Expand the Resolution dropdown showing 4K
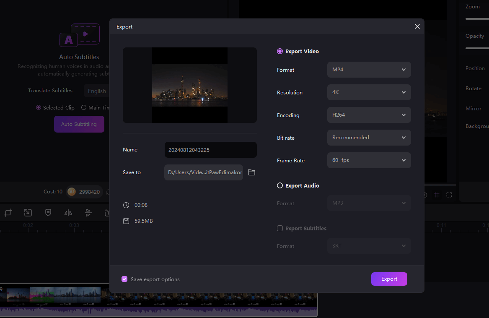The width and height of the screenshot is (489, 318). 369,92
